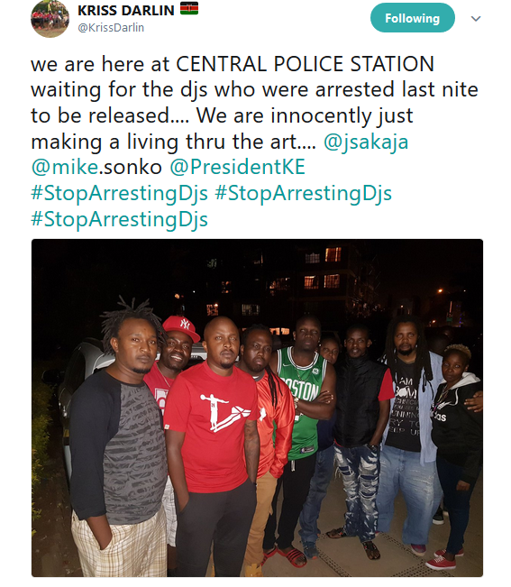Viewport: 511px width, 587px height.
Task: Open the @jsakaja mention
Action: tap(366, 142)
